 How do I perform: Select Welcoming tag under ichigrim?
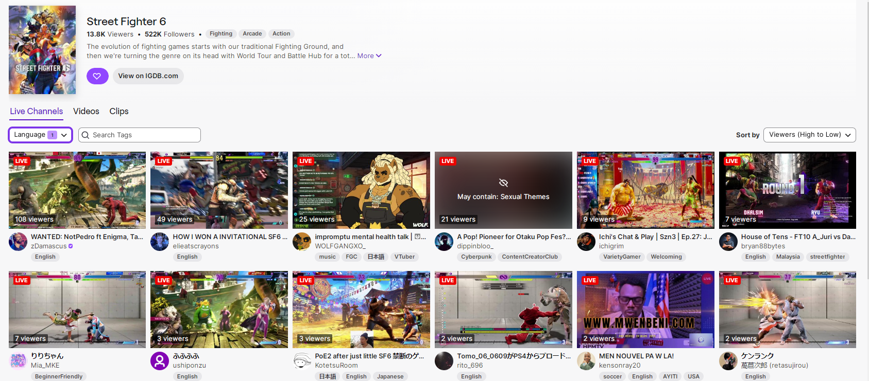point(666,257)
